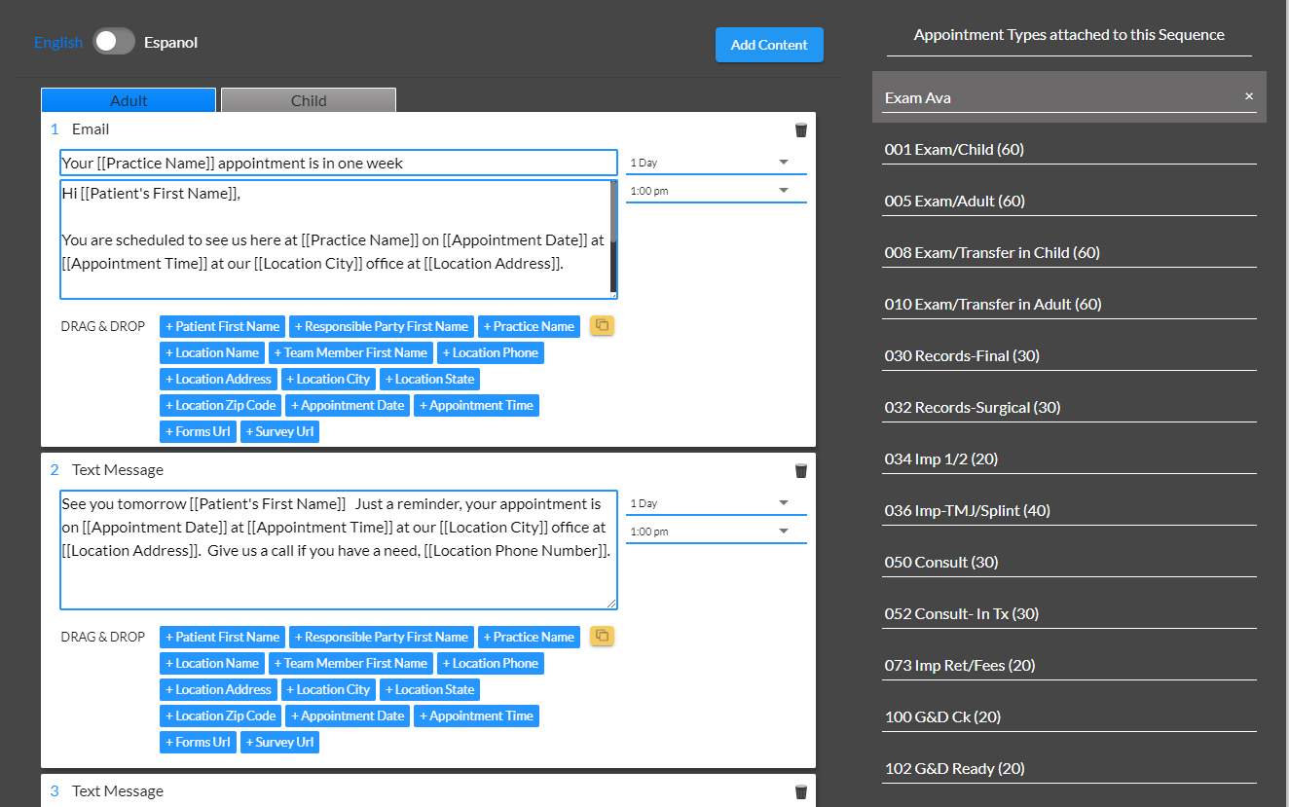Add the Location Phone tag in the Email section
This screenshot has width=1289, height=807.
(x=491, y=351)
